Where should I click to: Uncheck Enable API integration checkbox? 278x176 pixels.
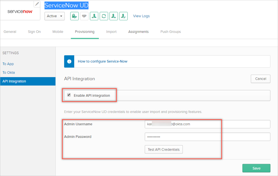(69, 95)
